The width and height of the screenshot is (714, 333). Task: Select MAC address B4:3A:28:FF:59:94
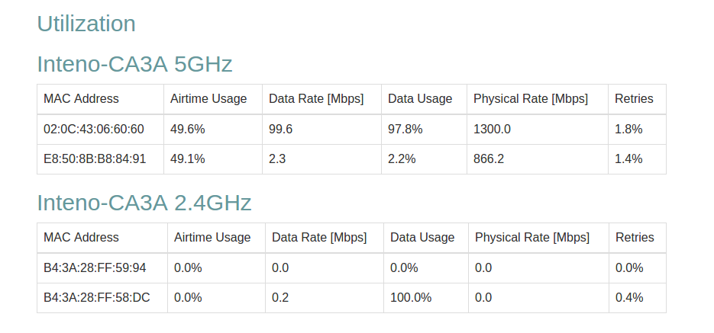[x=95, y=268]
